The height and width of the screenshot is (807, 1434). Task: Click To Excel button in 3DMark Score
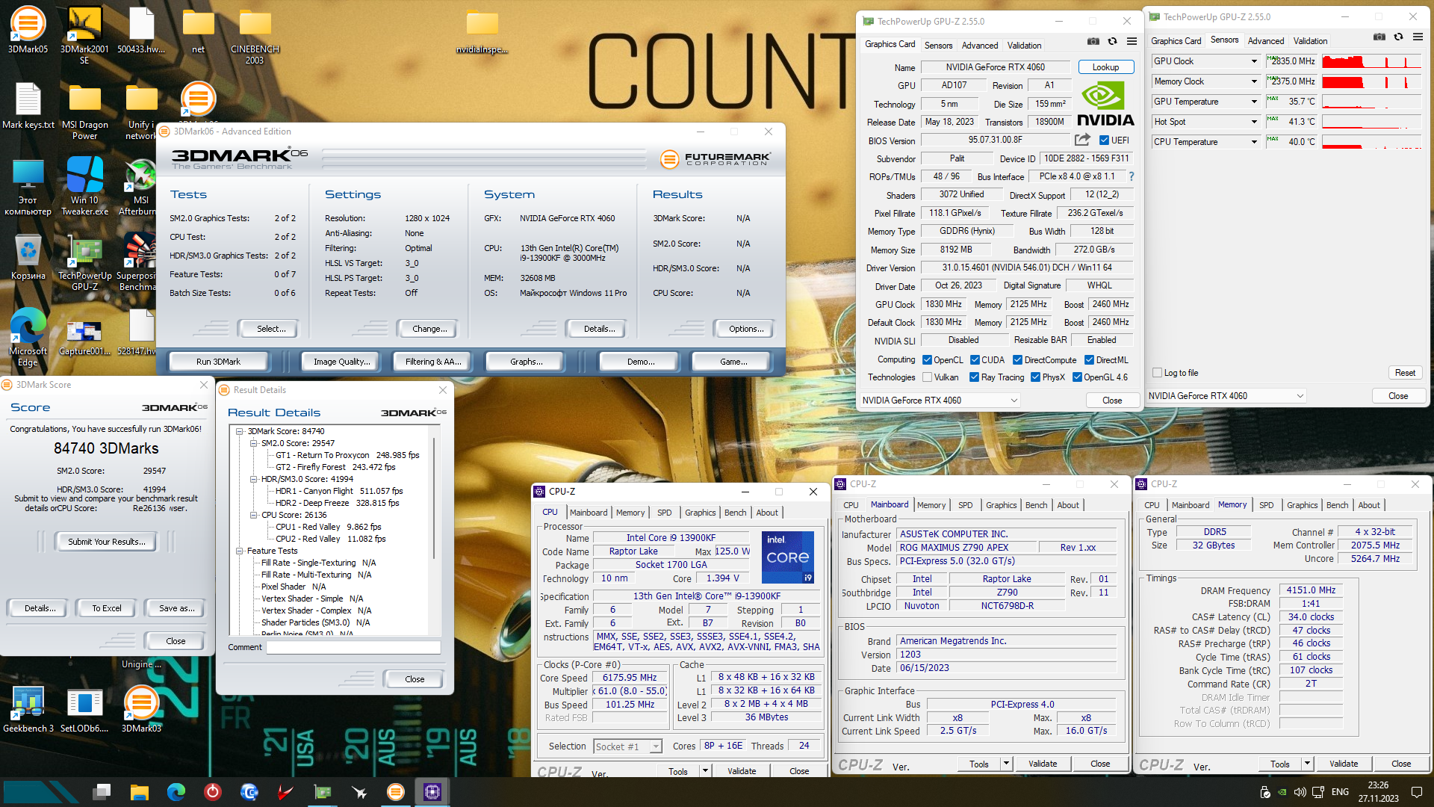click(x=106, y=608)
